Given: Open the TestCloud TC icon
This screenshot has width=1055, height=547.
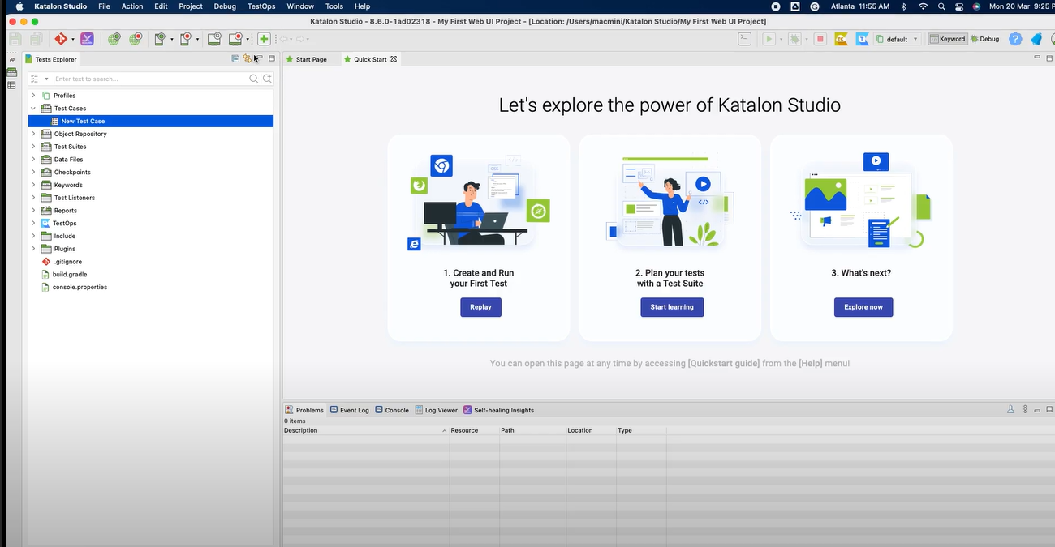Looking at the screenshot, I should (x=841, y=39).
